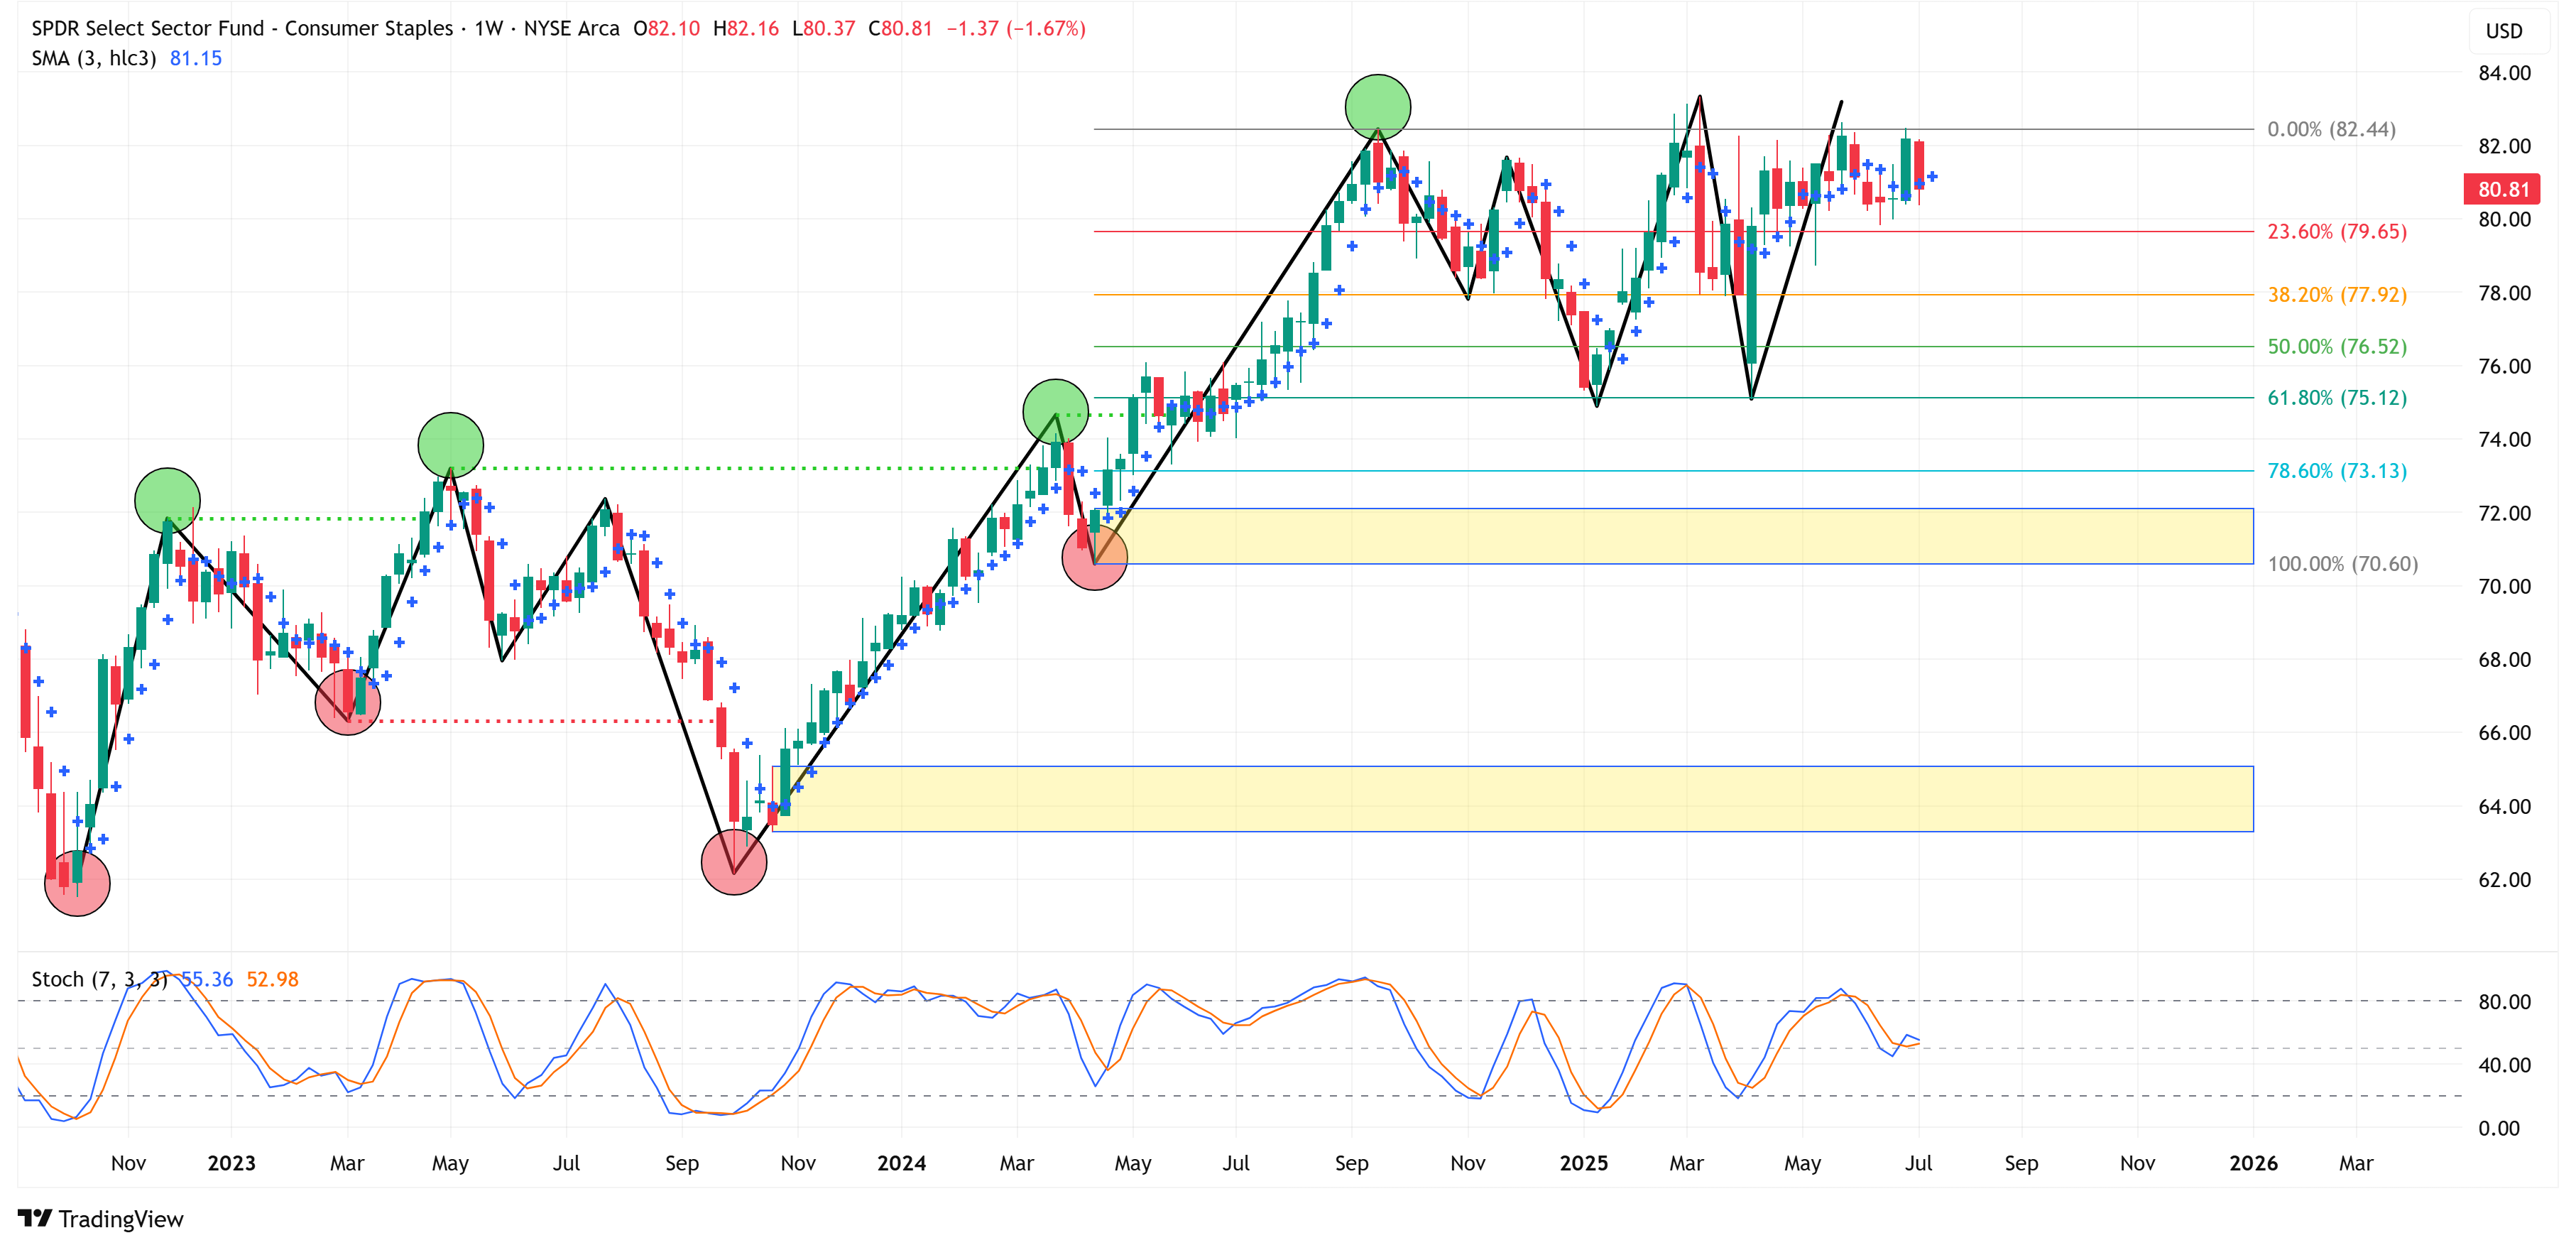Click the green circle at the highest swing peak
The width and height of the screenshot is (2576, 1250).
(1377, 107)
